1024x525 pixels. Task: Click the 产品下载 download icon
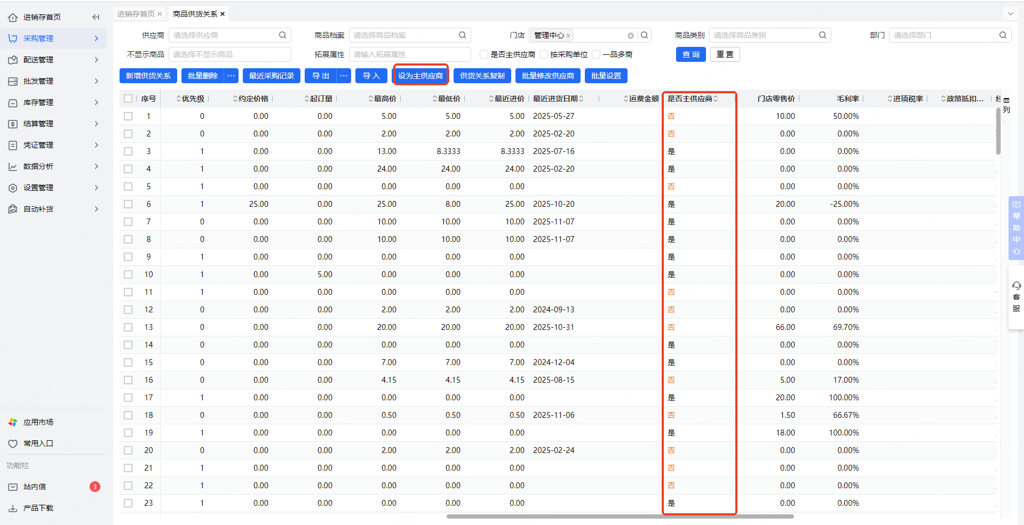click(13, 508)
